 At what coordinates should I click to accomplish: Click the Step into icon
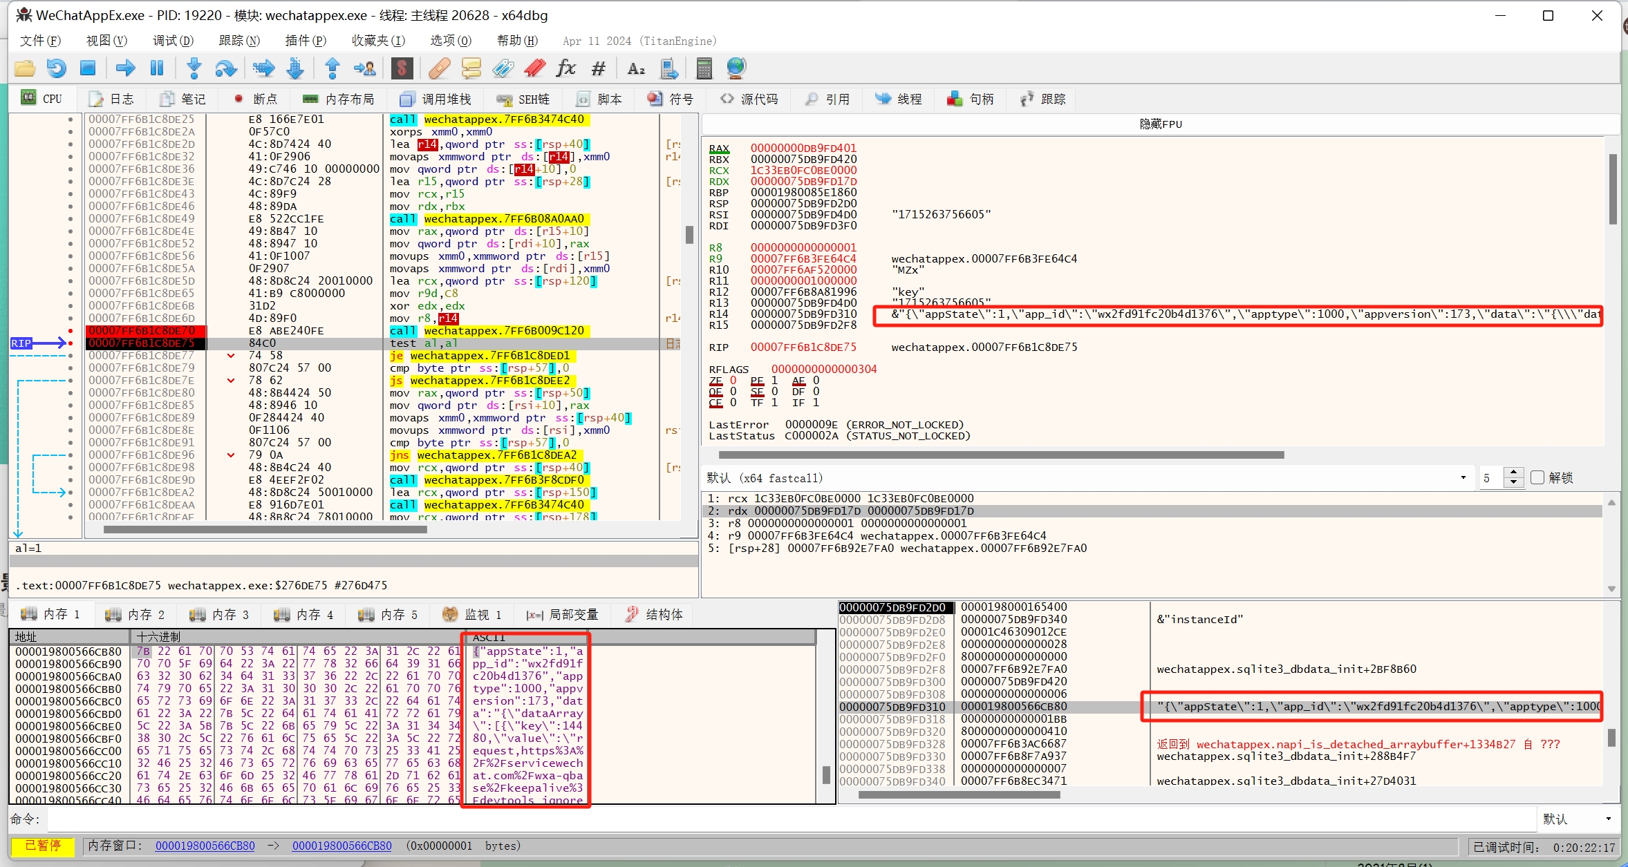coord(194,68)
